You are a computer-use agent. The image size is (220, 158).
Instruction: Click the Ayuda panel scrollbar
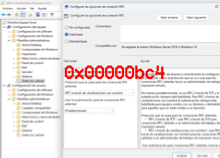click(x=218, y=105)
